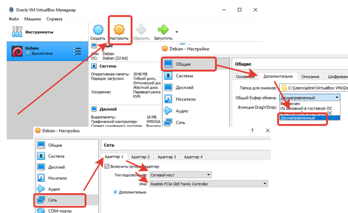
Task: Select Система in upper settings window
Action: pos(184,76)
